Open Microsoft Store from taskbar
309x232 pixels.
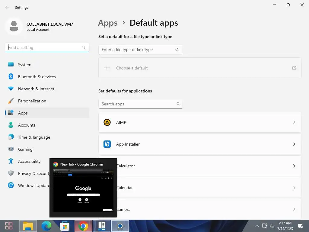click(x=65, y=226)
